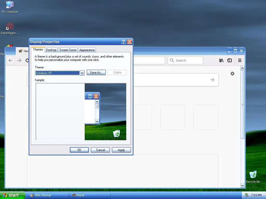266x199 pixels.
Task: Click the taskbar clock showing 7:53 PM
Action: (x=256, y=195)
